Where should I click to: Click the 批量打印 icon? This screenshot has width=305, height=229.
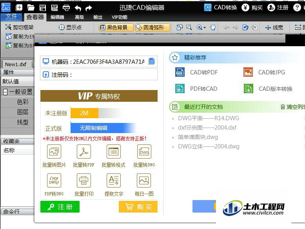[x=84, y=180]
